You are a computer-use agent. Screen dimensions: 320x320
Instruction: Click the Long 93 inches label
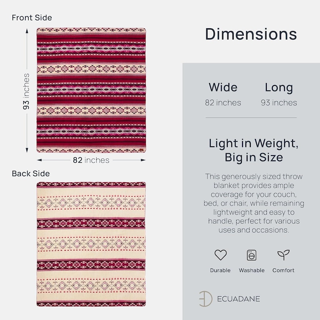click(x=279, y=94)
